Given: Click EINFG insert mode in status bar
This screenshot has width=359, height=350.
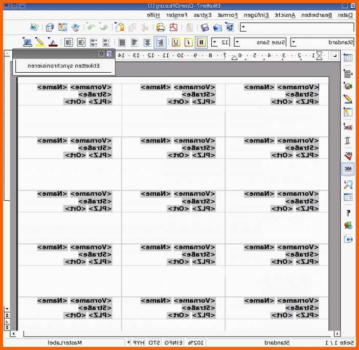Looking at the screenshot, I should [x=173, y=343].
